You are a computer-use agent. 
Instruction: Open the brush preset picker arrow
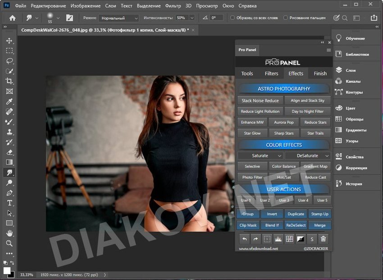[58, 18]
